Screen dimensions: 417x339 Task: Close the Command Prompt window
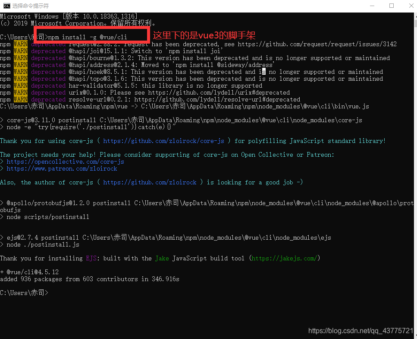click(411, 6)
